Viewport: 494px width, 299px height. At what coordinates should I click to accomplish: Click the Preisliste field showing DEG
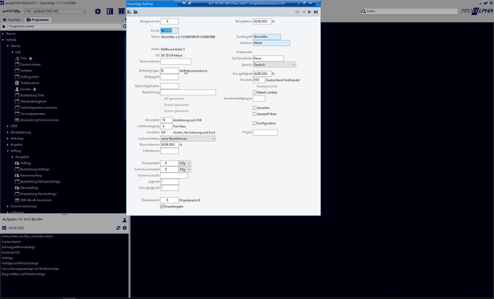[259, 80]
